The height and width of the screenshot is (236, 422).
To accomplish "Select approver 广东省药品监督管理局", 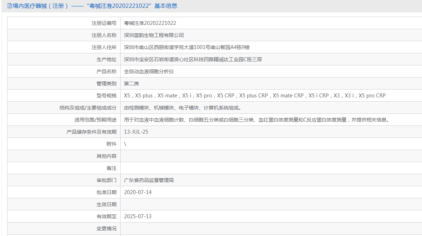I will [x=149, y=180].
